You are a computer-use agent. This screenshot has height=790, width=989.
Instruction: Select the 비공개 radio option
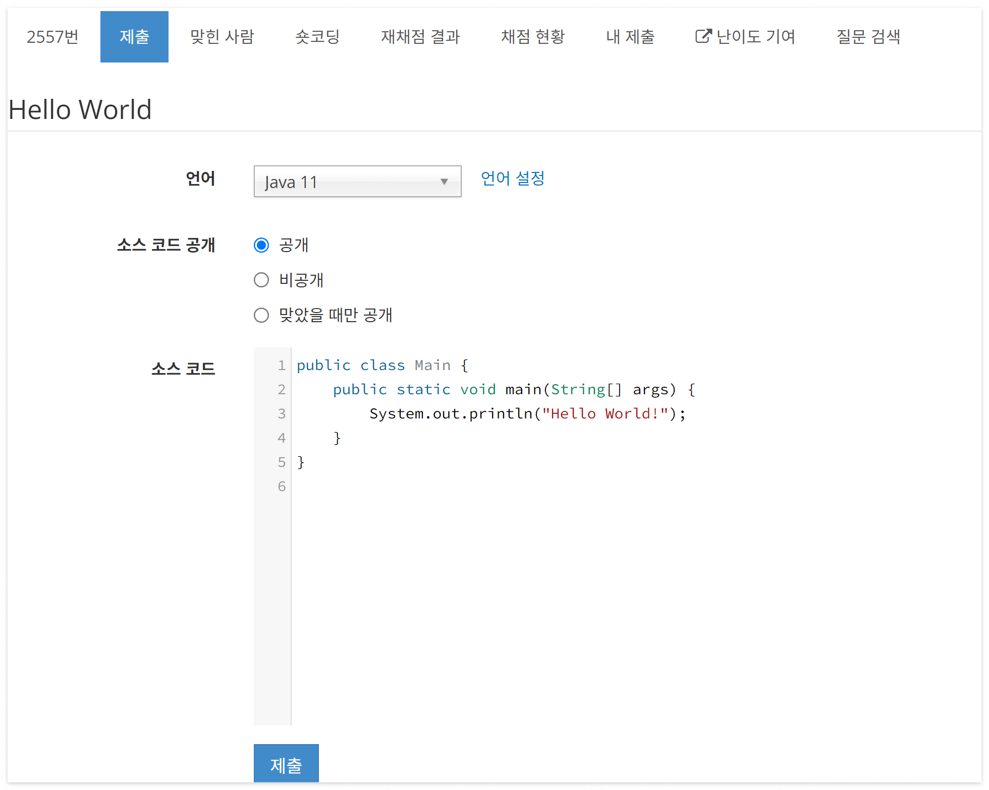pyautogui.click(x=261, y=280)
